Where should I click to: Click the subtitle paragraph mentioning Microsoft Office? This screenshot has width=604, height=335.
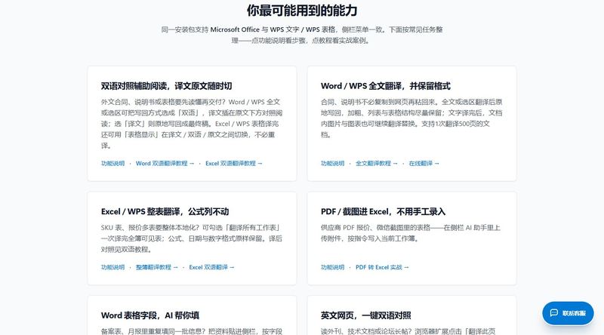click(302, 35)
